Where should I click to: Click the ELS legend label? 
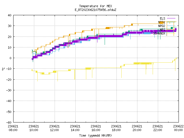click(162, 18)
